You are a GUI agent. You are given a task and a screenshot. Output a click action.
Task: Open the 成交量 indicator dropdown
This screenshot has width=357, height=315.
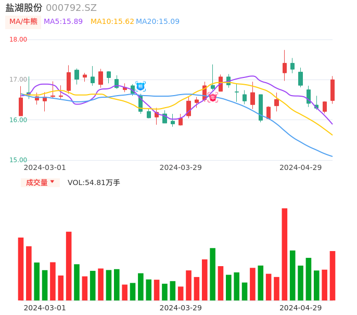pos(40,182)
